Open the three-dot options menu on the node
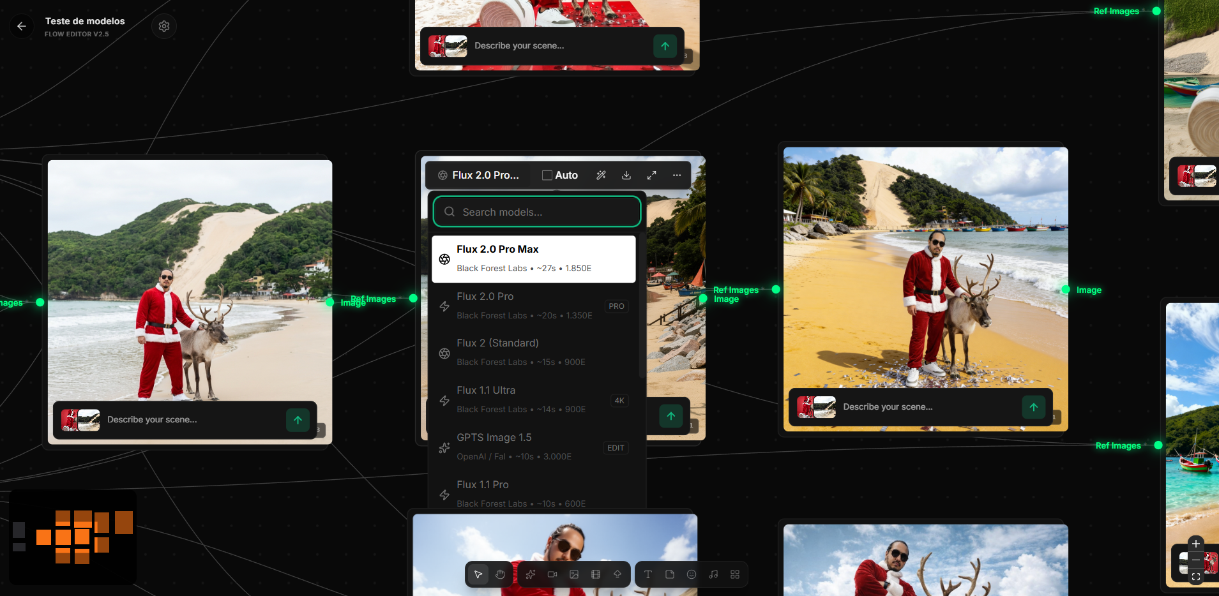Screen dimensions: 1219x596 pos(676,175)
